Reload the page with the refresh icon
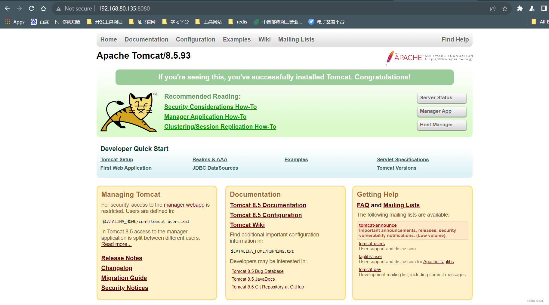Image resolution: width=549 pixels, height=305 pixels. 32,8
